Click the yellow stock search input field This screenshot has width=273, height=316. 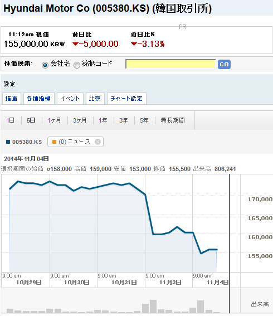coord(170,64)
